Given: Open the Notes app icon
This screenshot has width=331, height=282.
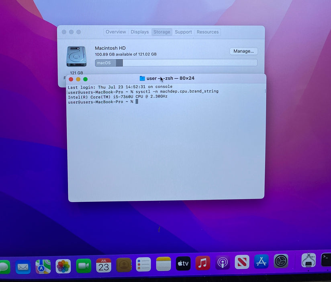Looking at the screenshot, I should coord(163,264).
